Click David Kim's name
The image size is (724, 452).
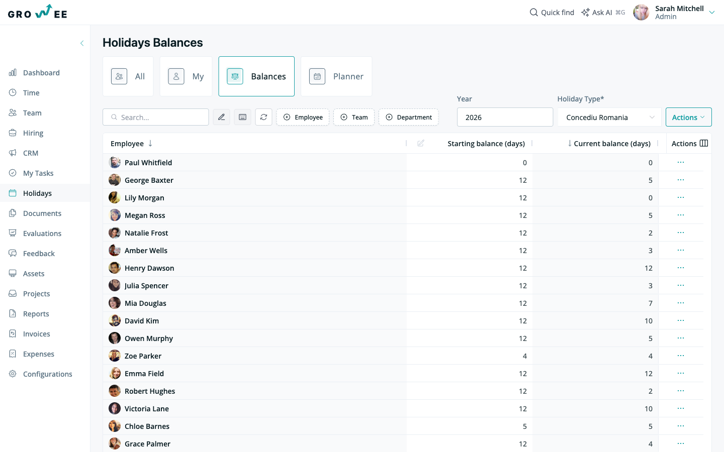tap(142, 321)
